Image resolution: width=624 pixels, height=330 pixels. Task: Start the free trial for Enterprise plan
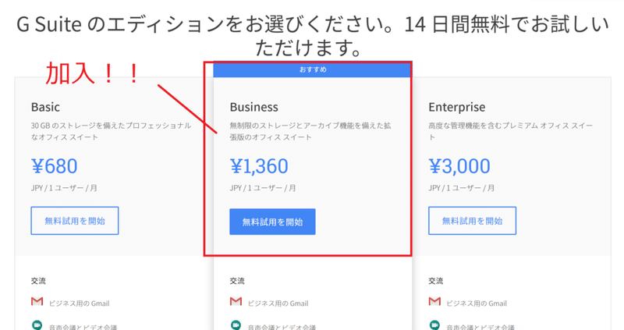tap(472, 222)
